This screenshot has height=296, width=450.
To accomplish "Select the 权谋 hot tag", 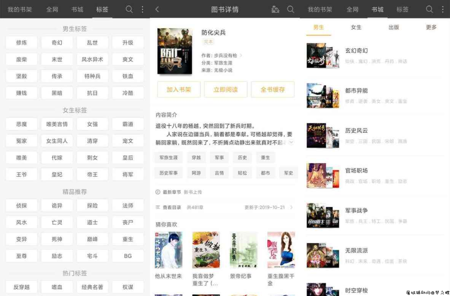I will (x=128, y=287).
